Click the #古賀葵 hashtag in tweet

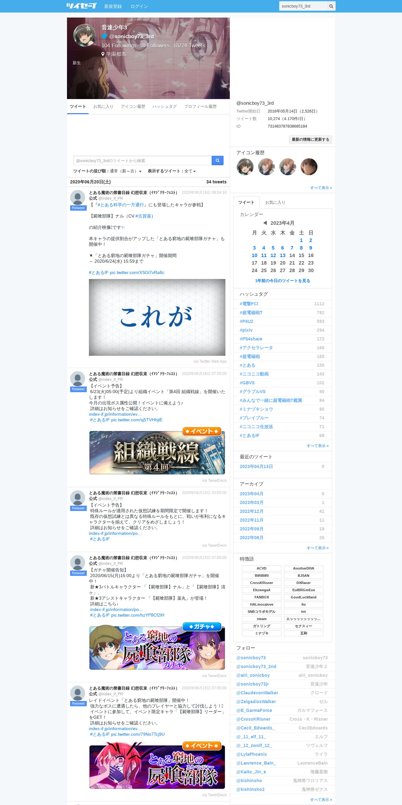(x=143, y=216)
